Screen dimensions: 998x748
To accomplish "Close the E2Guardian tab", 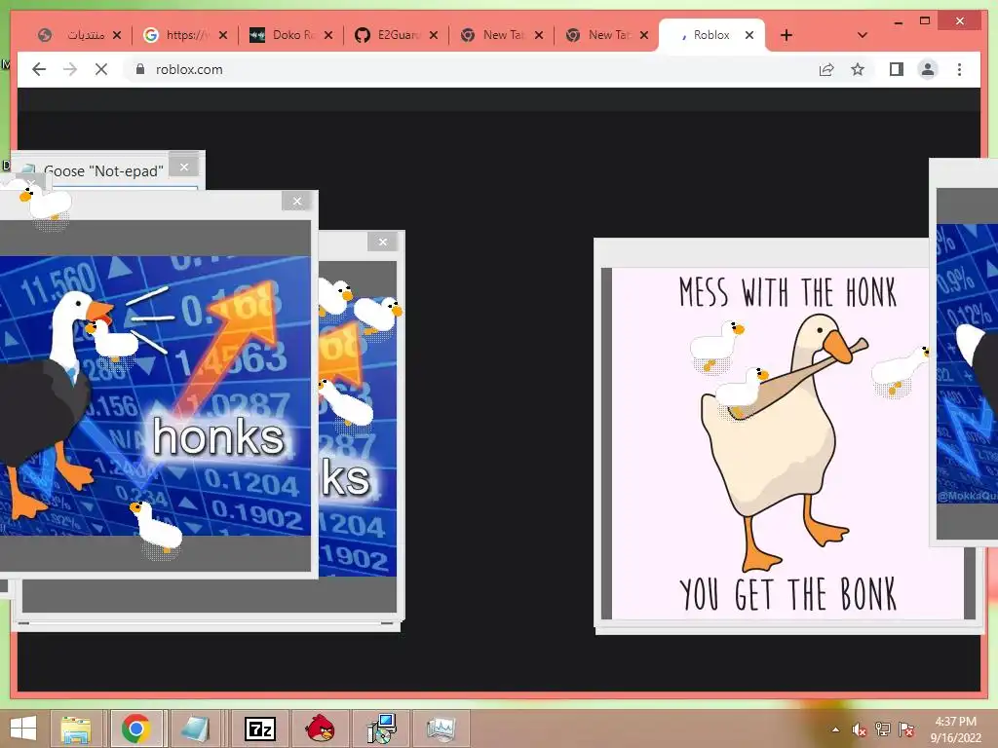I will pyautogui.click(x=434, y=35).
